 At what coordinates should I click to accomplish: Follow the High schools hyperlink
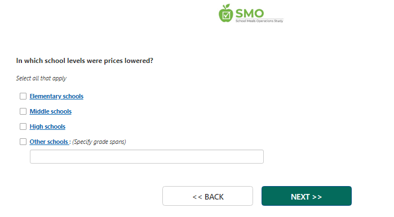click(x=47, y=126)
